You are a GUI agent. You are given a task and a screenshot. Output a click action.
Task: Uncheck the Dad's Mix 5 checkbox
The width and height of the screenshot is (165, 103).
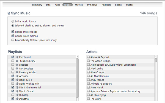13,80
